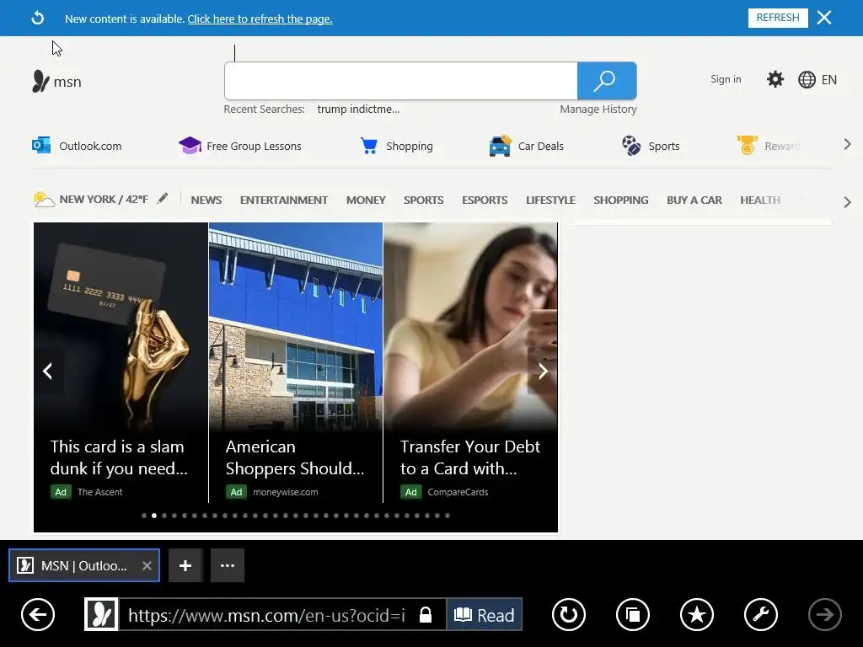Open the EN language globe selector

pos(817,80)
